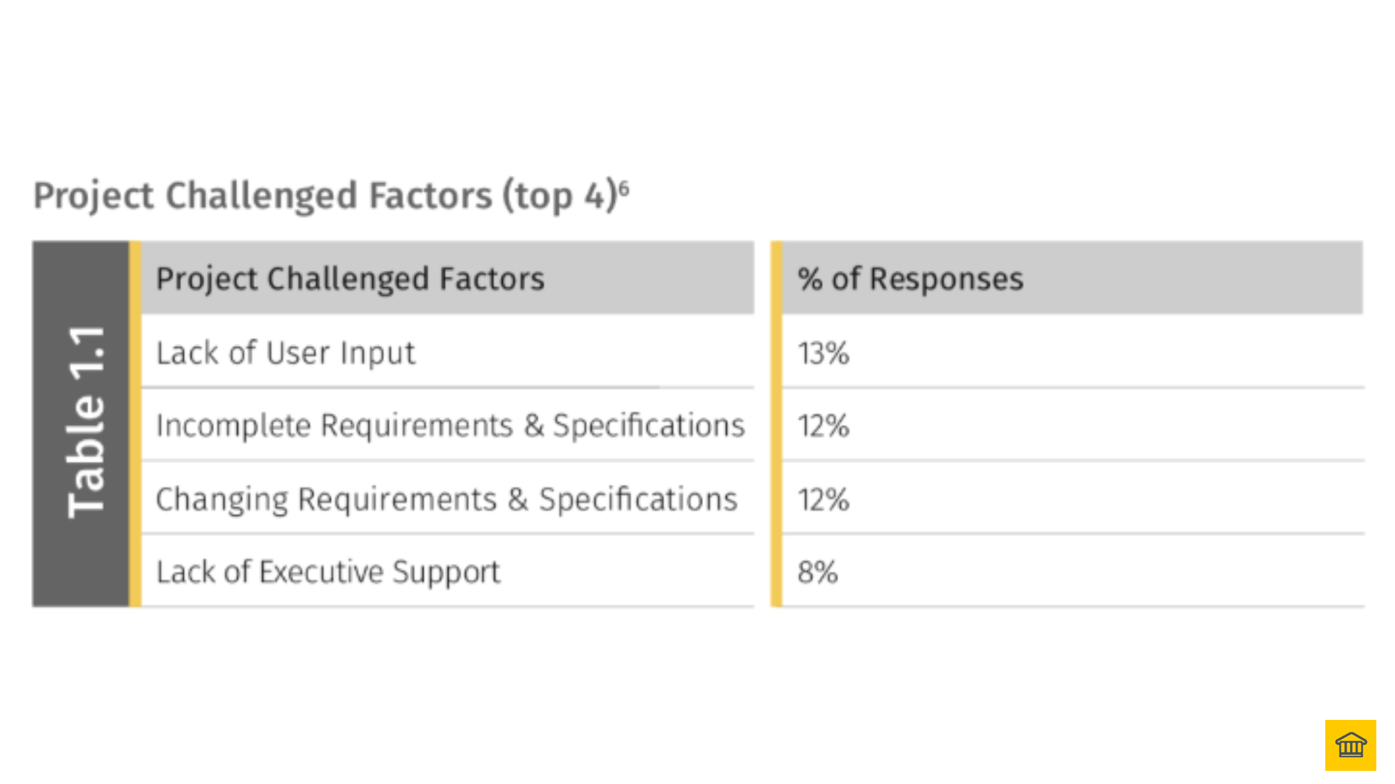Click the 12% value beside Incomplete Requirements
This screenshot has height=784, width=1395.
pyautogui.click(x=823, y=426)
